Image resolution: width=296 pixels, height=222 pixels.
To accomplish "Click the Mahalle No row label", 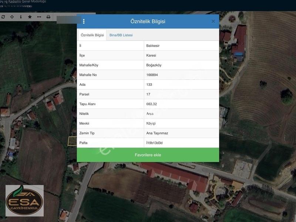I will point(88,75).
